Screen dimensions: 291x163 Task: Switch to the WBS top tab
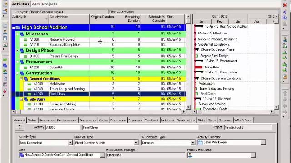(35, 4)
